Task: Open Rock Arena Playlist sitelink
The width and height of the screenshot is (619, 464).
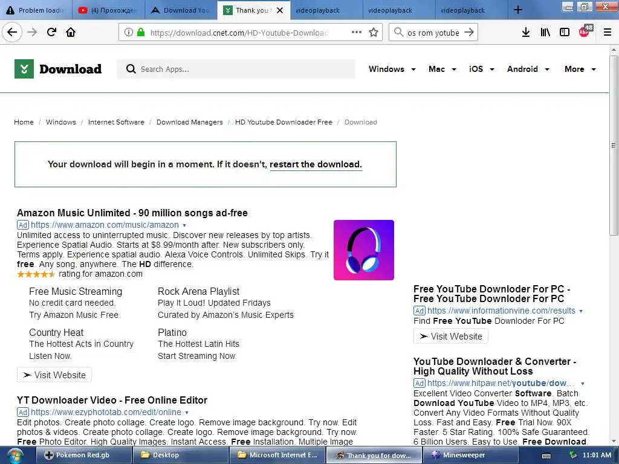Action: pos(198,291)
